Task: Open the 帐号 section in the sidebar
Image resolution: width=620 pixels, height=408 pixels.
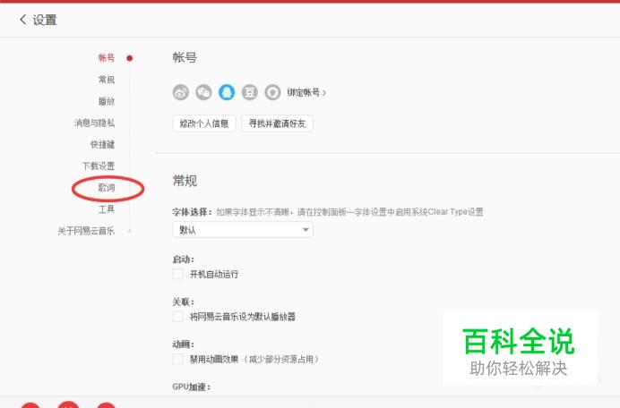Action: [x=107, y=58]
